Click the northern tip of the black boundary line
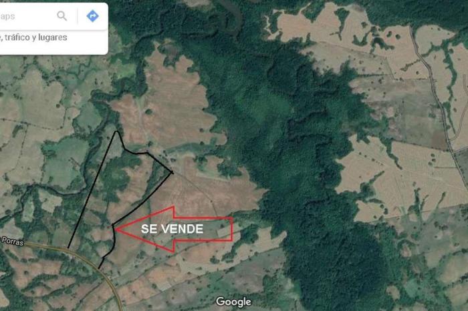The image size is (468, 311). tap(116, 131)
